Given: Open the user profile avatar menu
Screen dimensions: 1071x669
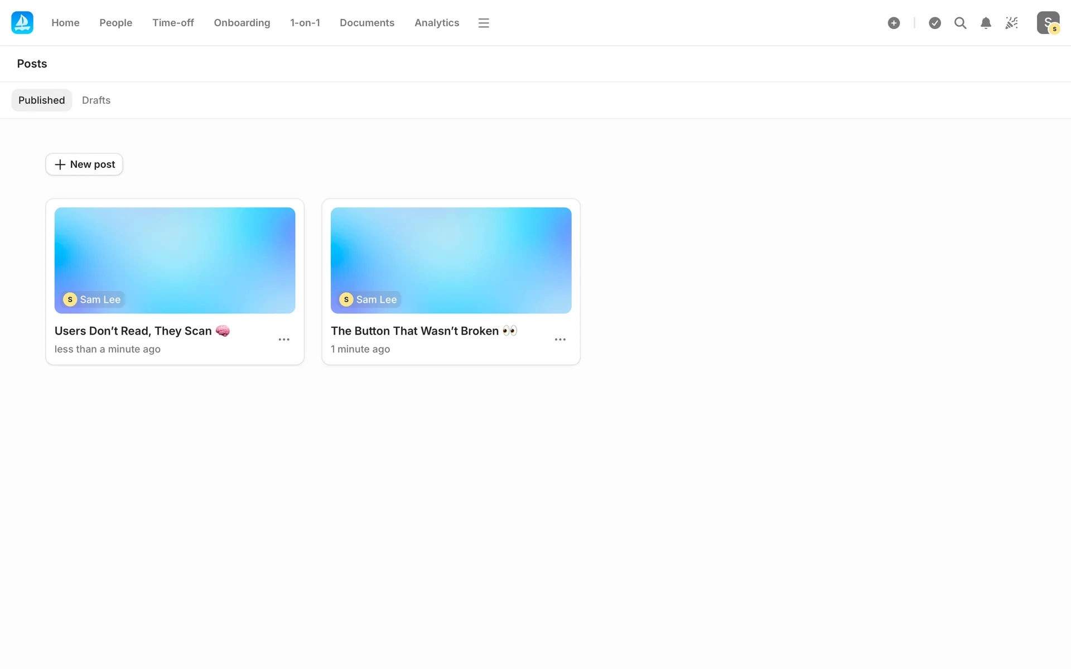Looking at the screenshot, I should tap(1048, 23).
